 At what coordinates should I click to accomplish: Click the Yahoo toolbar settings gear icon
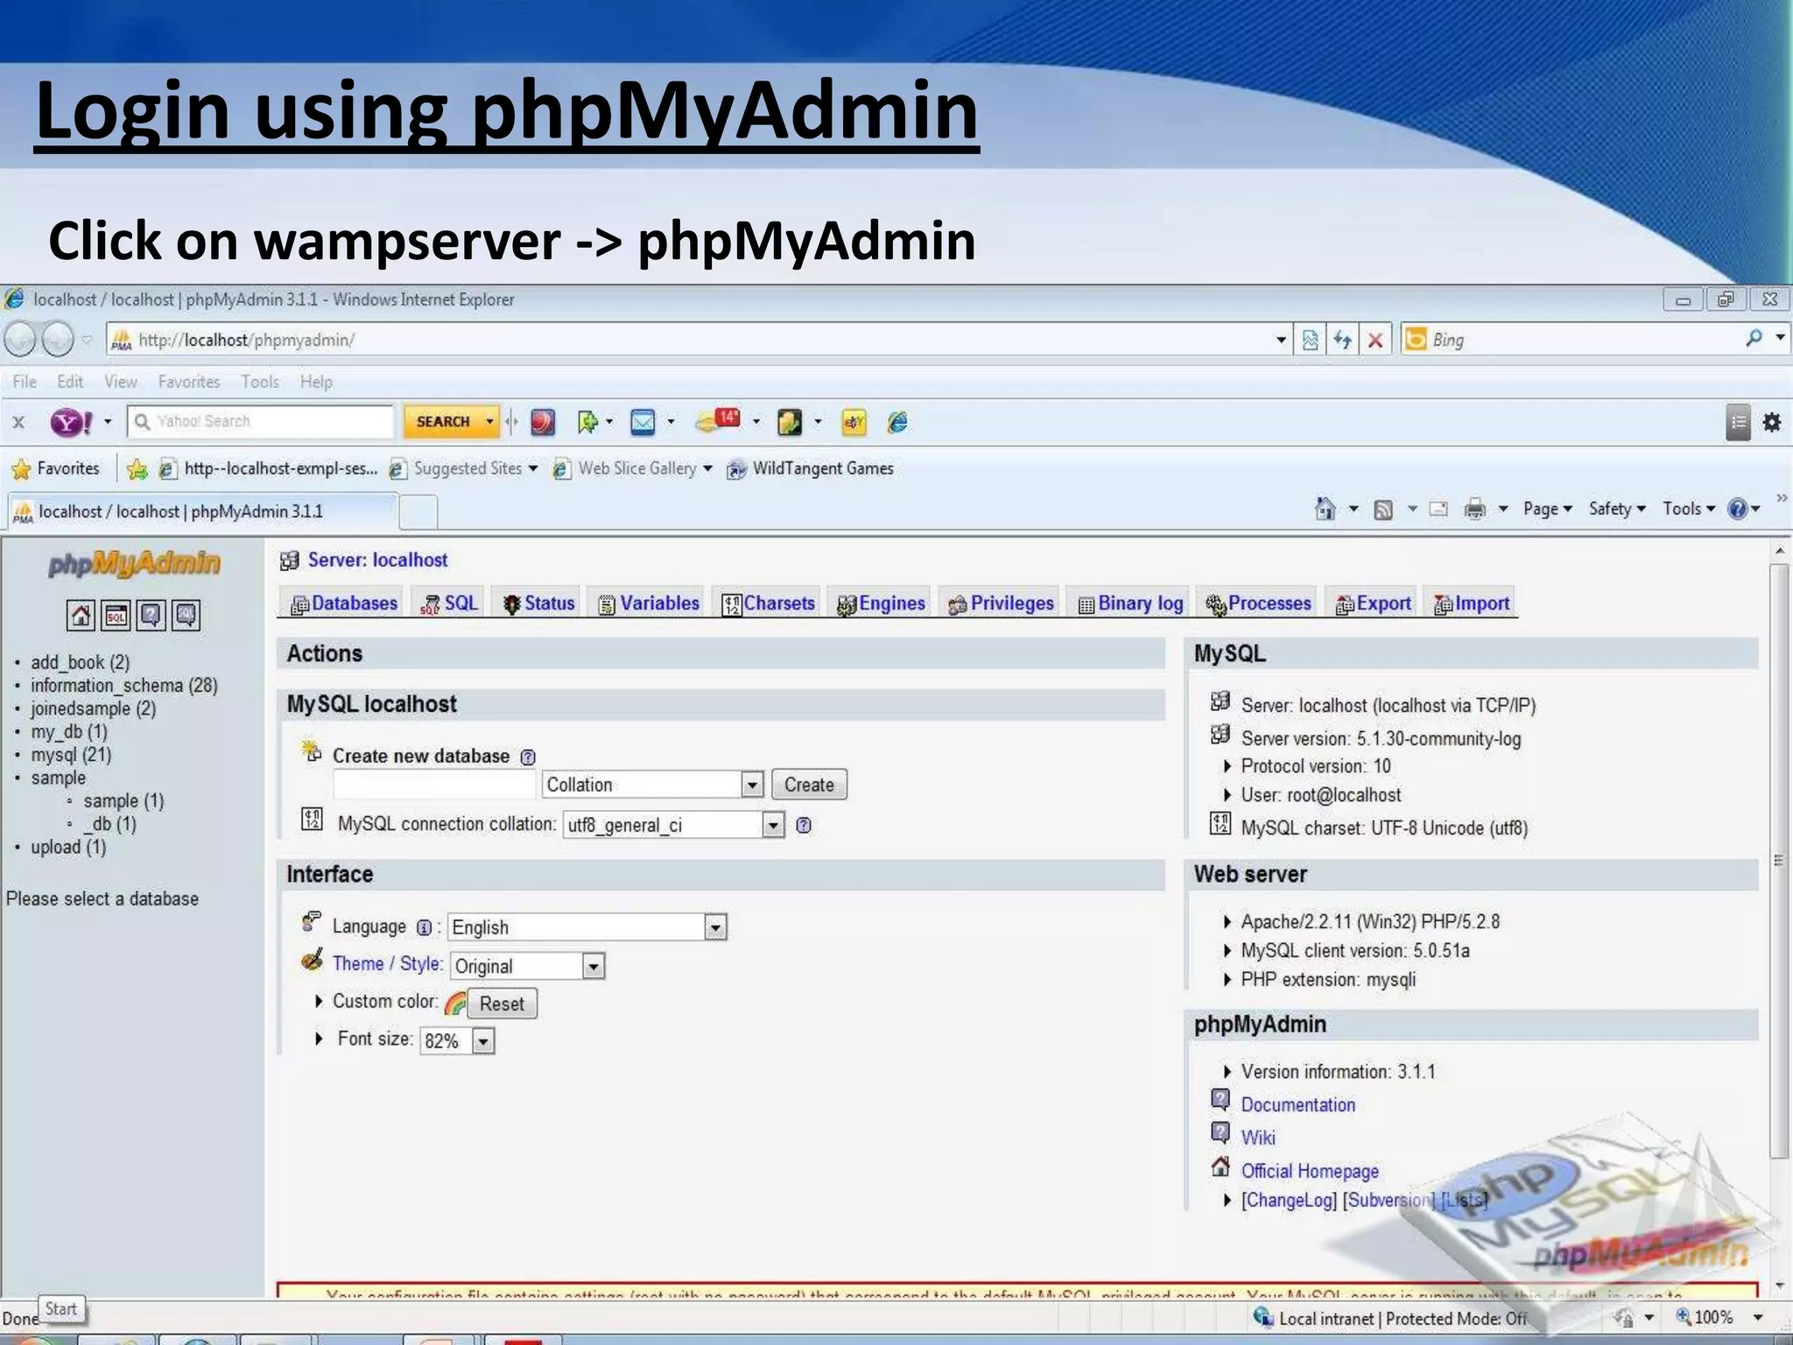[x=1772, y=422]
